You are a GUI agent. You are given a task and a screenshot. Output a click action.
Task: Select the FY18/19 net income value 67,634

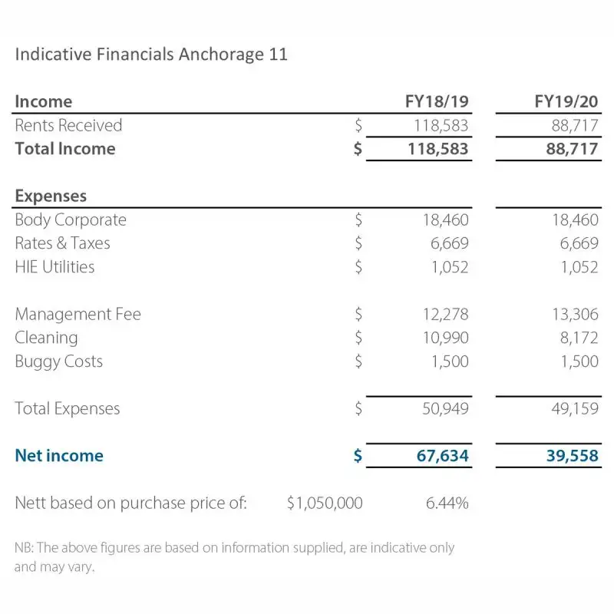(442, 456)
